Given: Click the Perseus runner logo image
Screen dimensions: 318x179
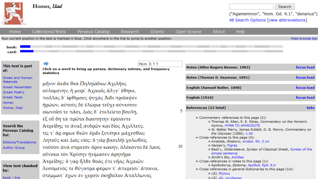Looking at the screenshot, I should point(14,14).
